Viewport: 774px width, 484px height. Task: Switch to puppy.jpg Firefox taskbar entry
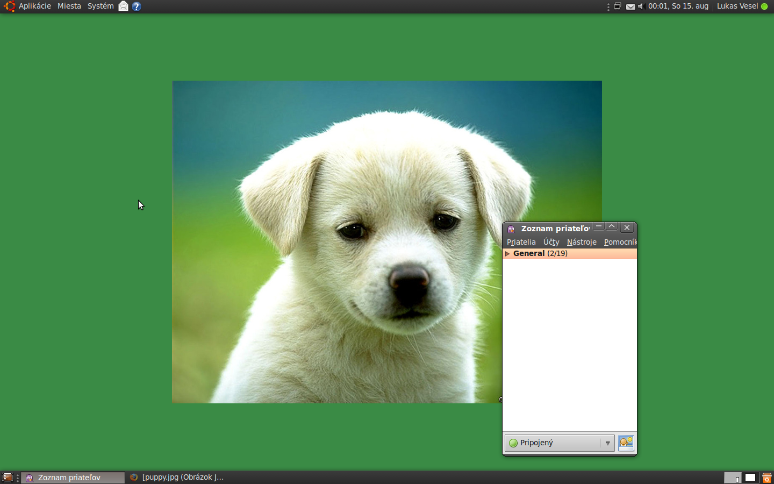click(x=177, y=478)
